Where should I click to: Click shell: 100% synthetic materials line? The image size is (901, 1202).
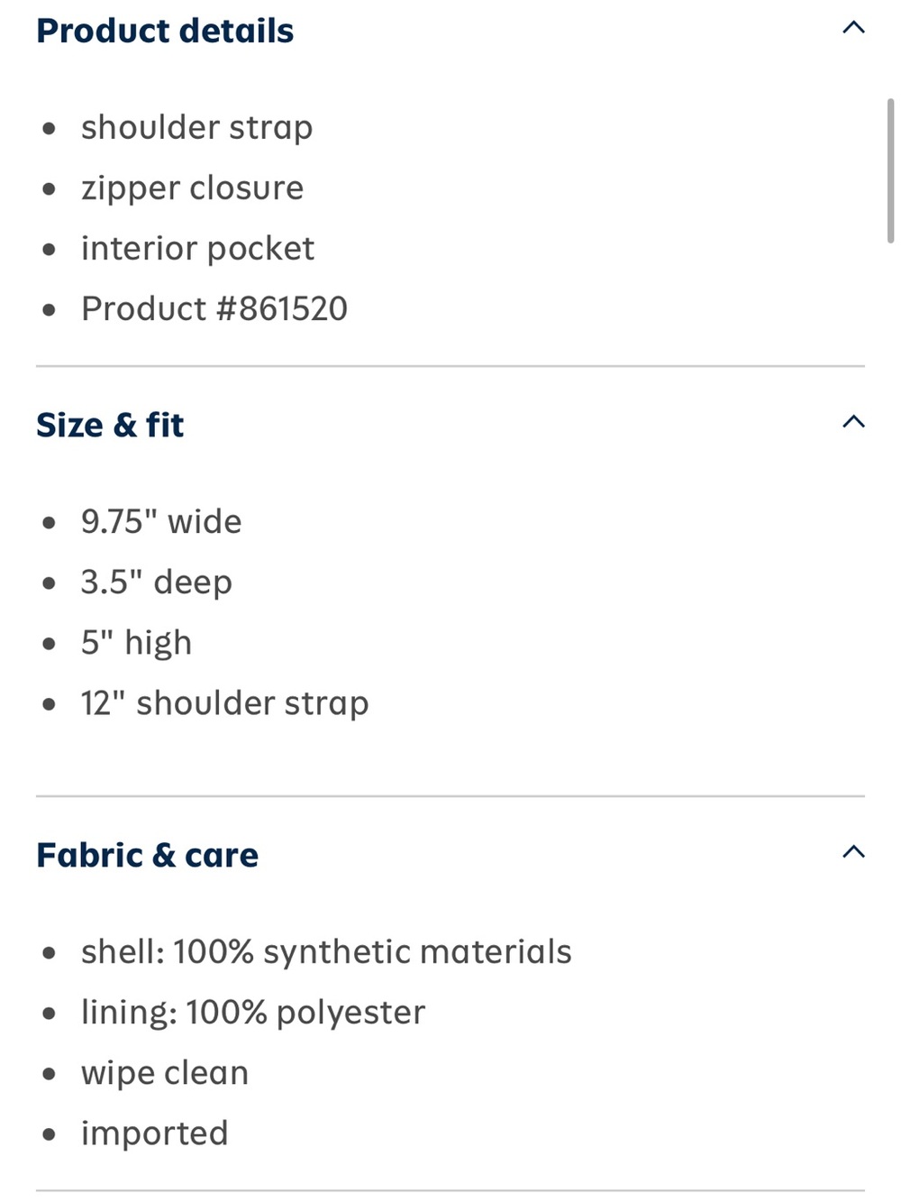pyautogui.click(x=326, y=951)
